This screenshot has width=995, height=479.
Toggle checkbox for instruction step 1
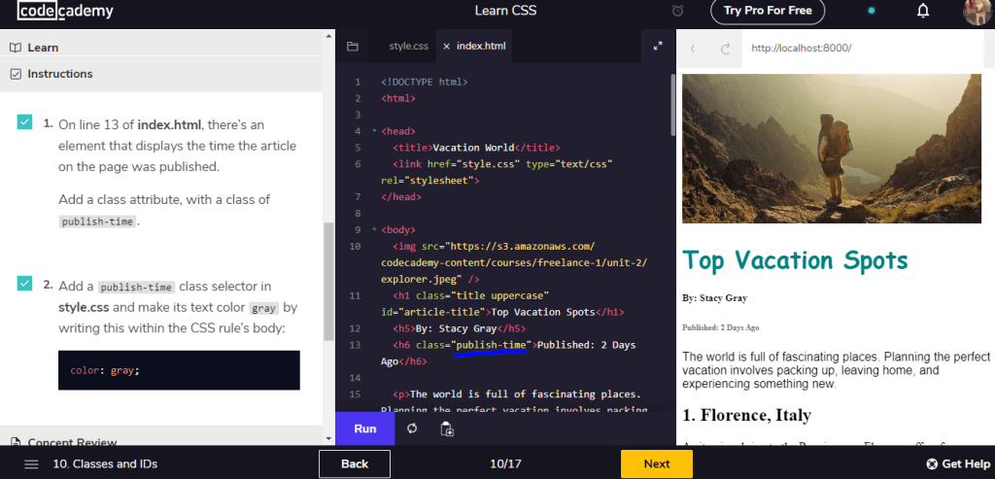tap(24, 121)
